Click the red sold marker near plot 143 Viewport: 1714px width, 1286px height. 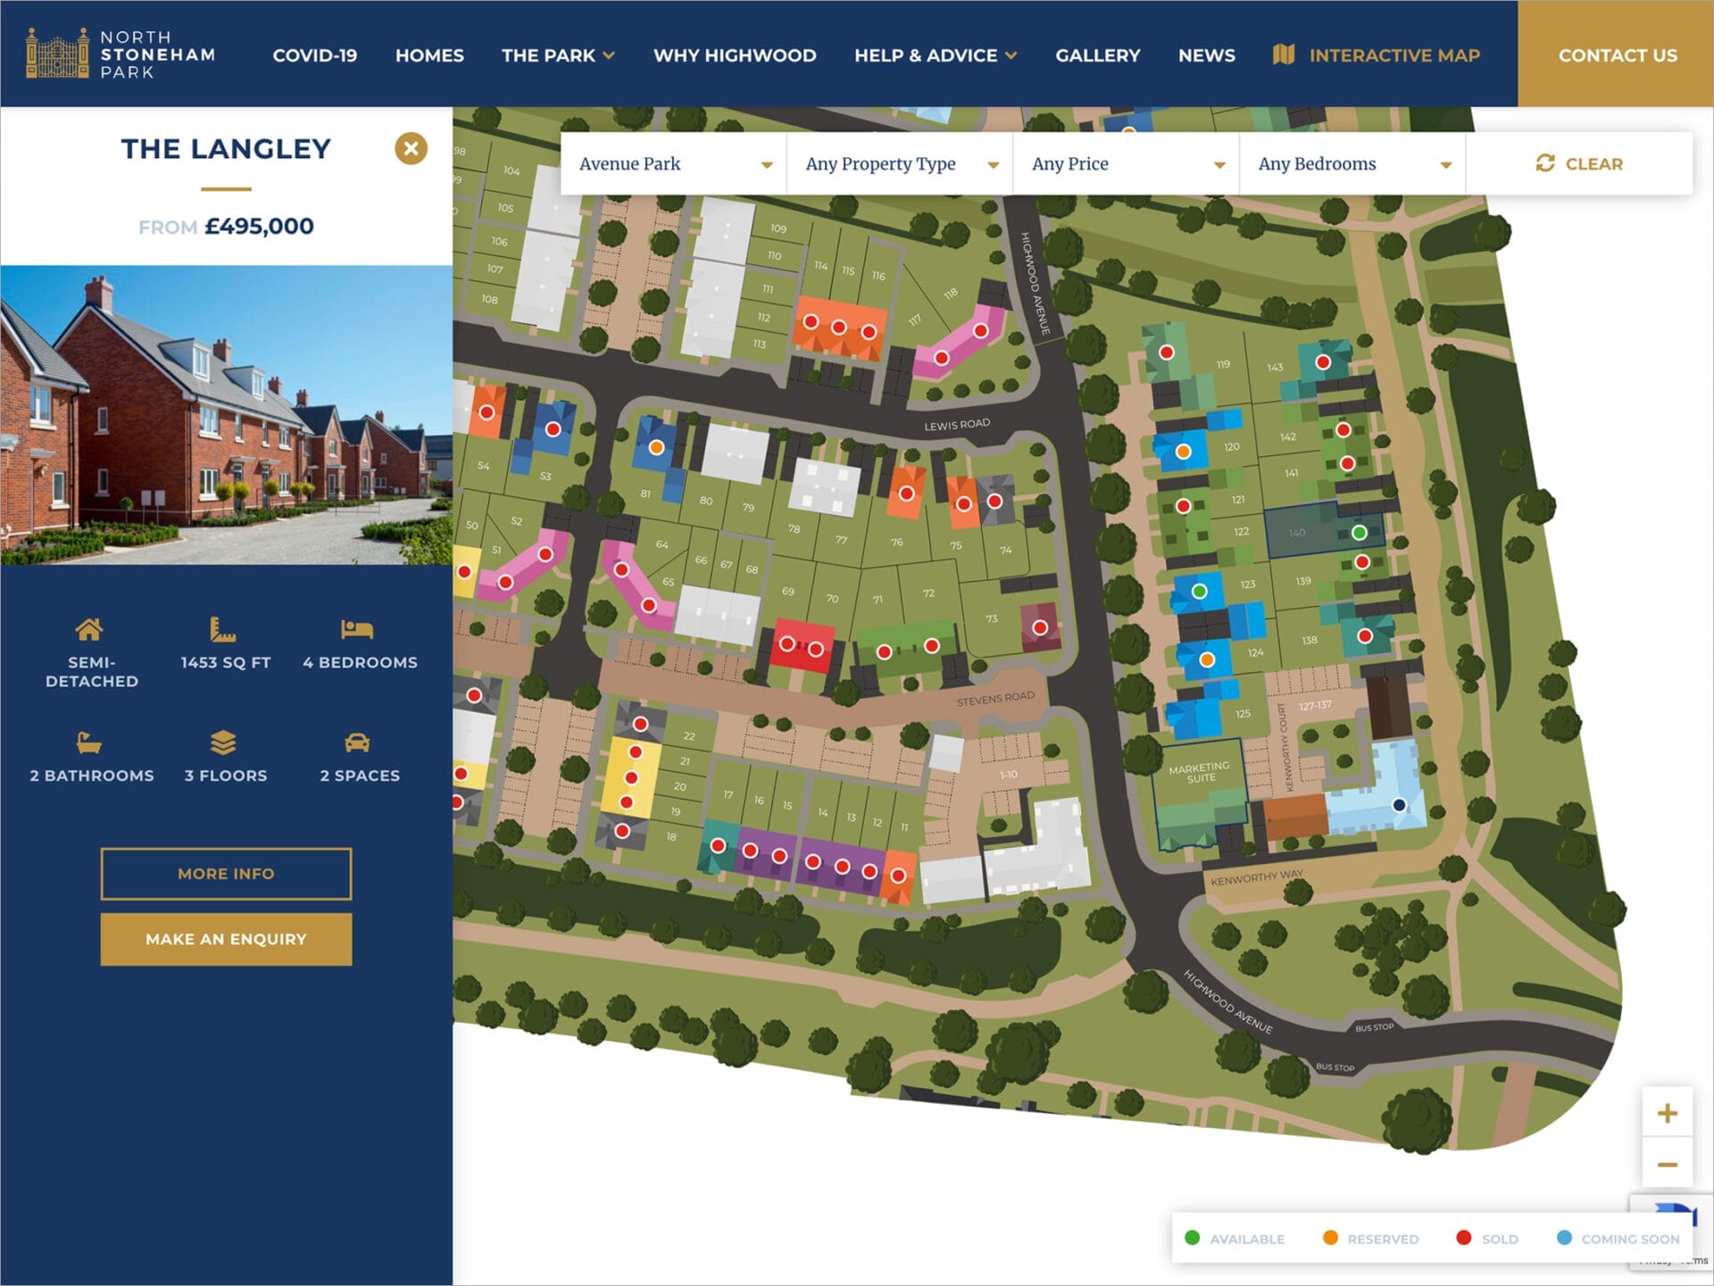tap(1323, 362)
